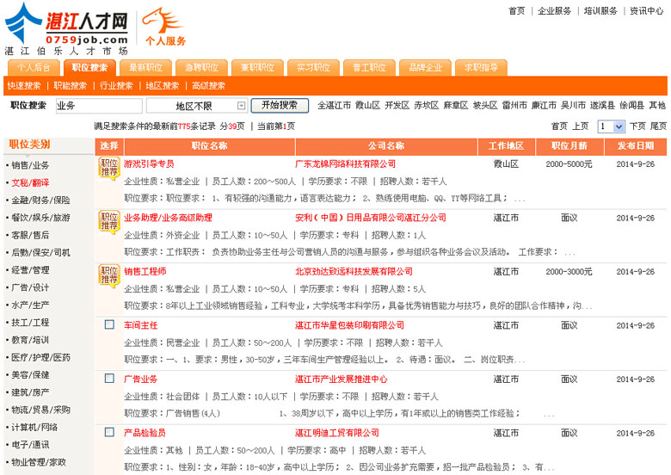Filter by 霞山区 region link

367,106
